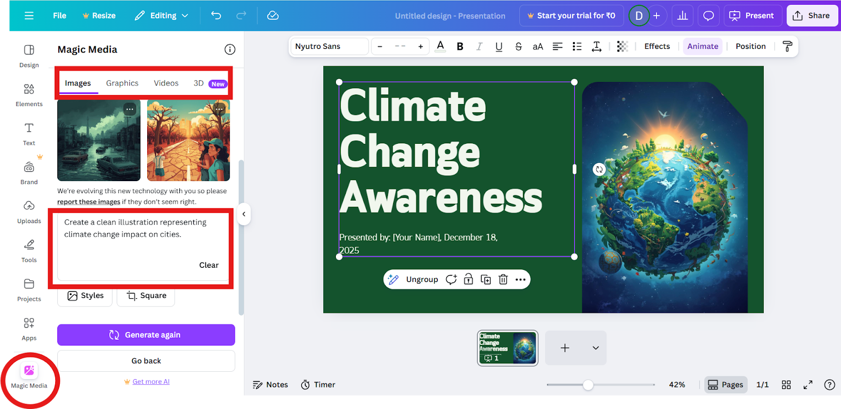Click Animate button
This screenshot has height=409, width=841.
(703, 46)
